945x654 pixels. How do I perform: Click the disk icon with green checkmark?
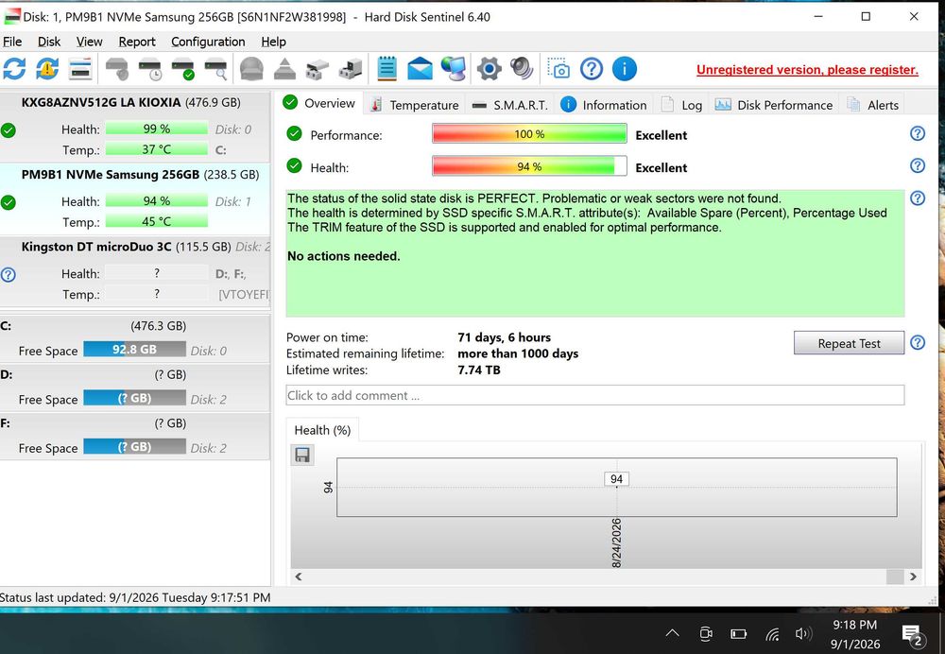point(182,69)
